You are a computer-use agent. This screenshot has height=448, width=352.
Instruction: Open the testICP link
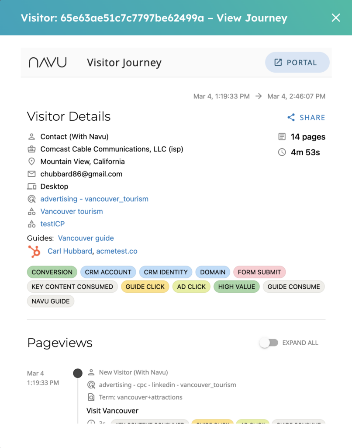click(52, 224)
